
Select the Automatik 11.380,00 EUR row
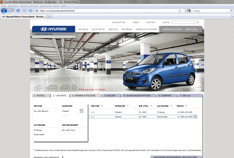point(141,117)
